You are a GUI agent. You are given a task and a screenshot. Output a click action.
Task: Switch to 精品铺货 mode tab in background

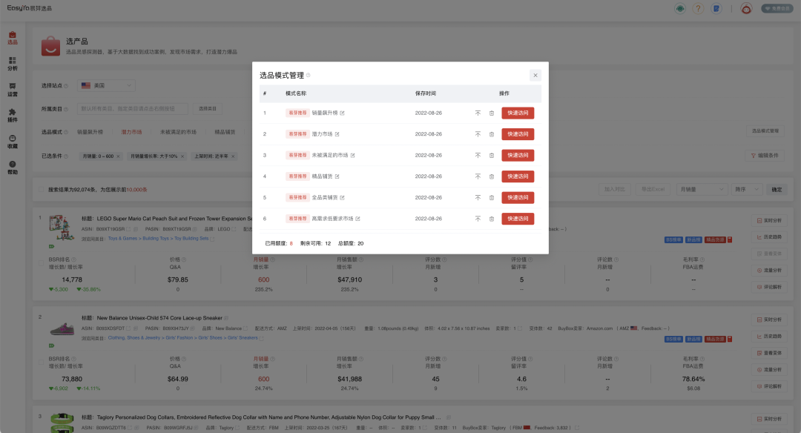point(225,132)
